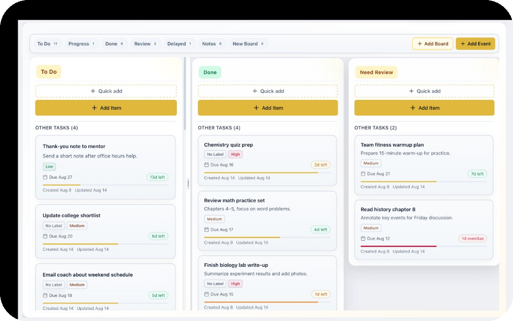Click the To Do column vertical scrollbar

click(185, 94)
